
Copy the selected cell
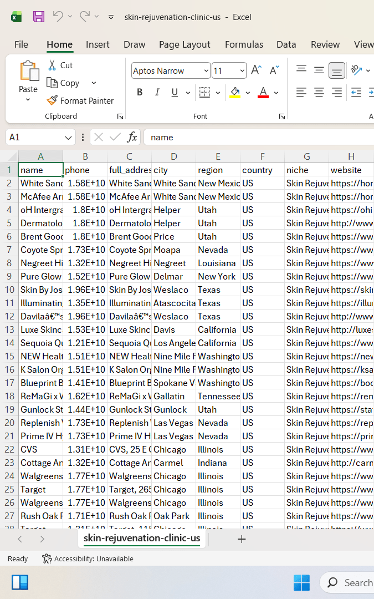click(63, 83)
